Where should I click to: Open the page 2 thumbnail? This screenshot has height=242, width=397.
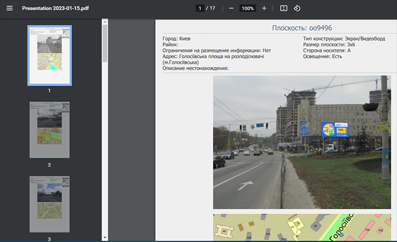tap(49, 130)
